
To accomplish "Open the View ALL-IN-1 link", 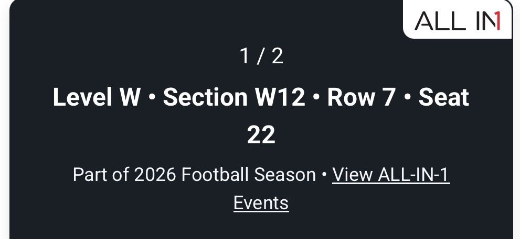I will [391, 174].
